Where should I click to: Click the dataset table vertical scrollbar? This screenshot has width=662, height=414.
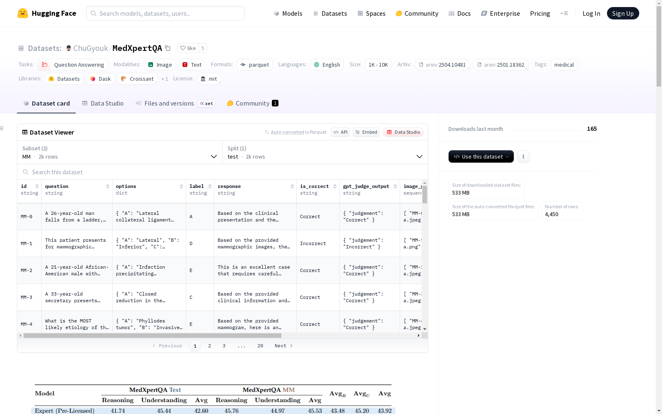pos(425,194)
